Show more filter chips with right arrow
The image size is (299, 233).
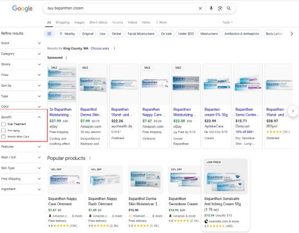point(292,34)
